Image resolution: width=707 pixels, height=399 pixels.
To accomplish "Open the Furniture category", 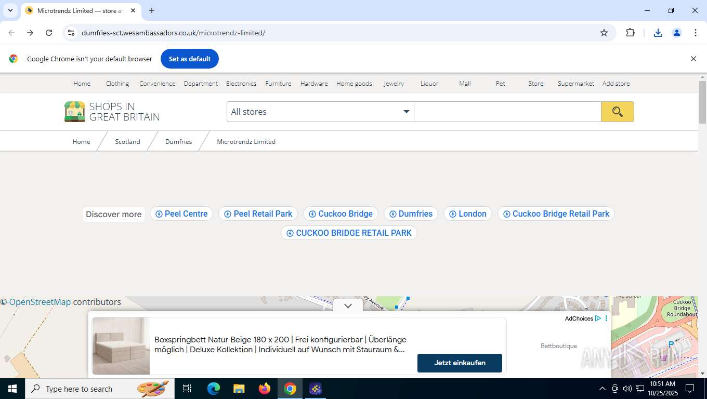I will click(278, 83).
